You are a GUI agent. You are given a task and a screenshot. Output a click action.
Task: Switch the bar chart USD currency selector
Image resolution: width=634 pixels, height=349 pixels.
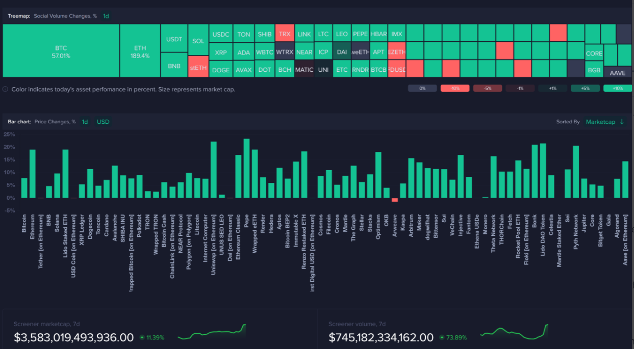(x=103, y=122)
